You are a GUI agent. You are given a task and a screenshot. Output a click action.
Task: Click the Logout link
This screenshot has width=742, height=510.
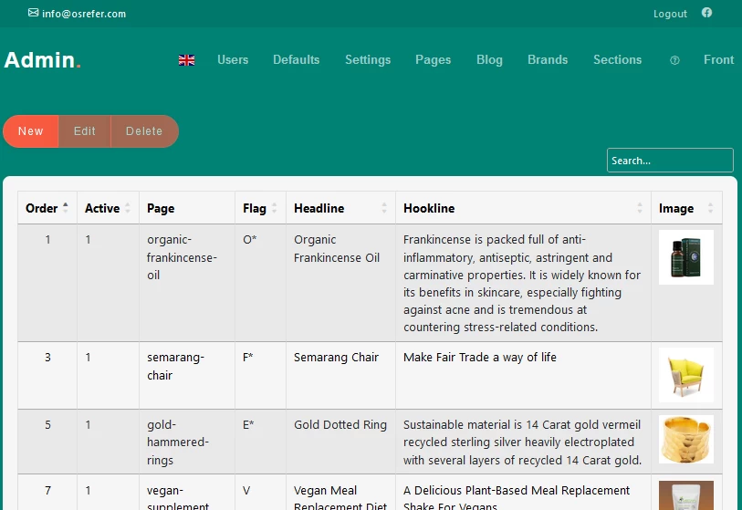pos(670,14)
